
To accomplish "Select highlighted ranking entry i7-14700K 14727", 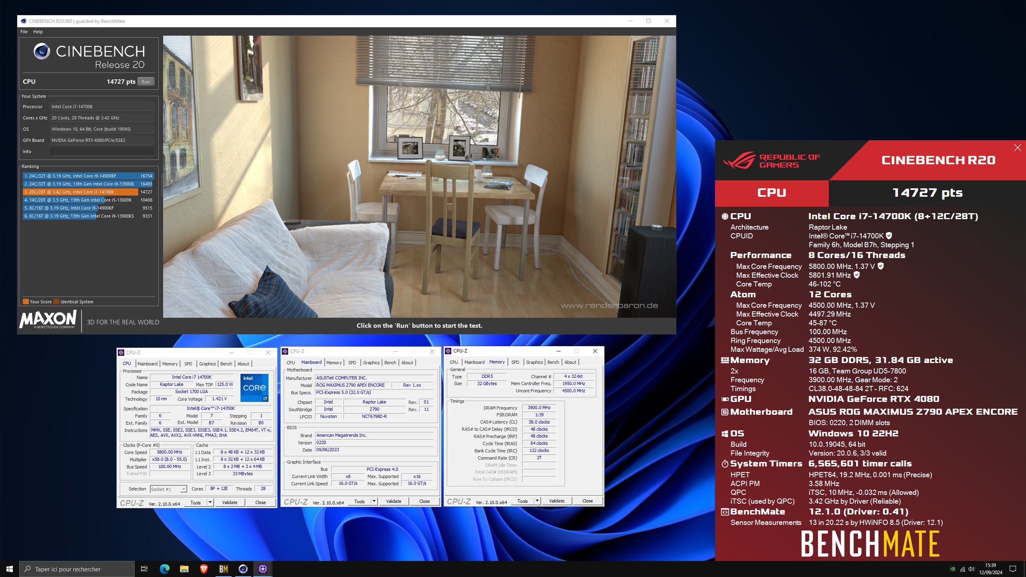I will pyautogui.click(x=88, y=192).
